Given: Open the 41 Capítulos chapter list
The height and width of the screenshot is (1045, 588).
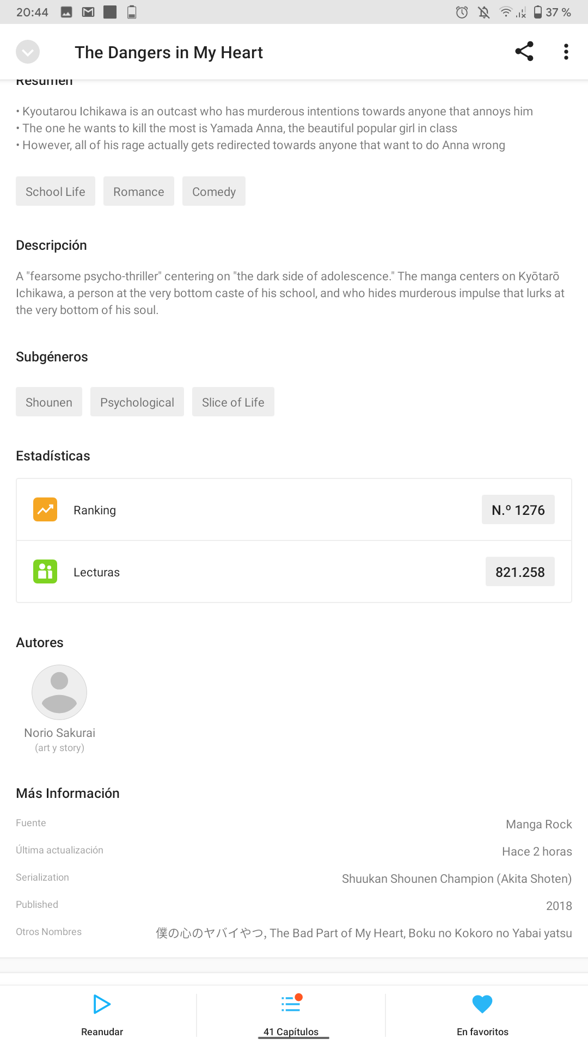Looking at the screenshot, I should point(291,1015).
